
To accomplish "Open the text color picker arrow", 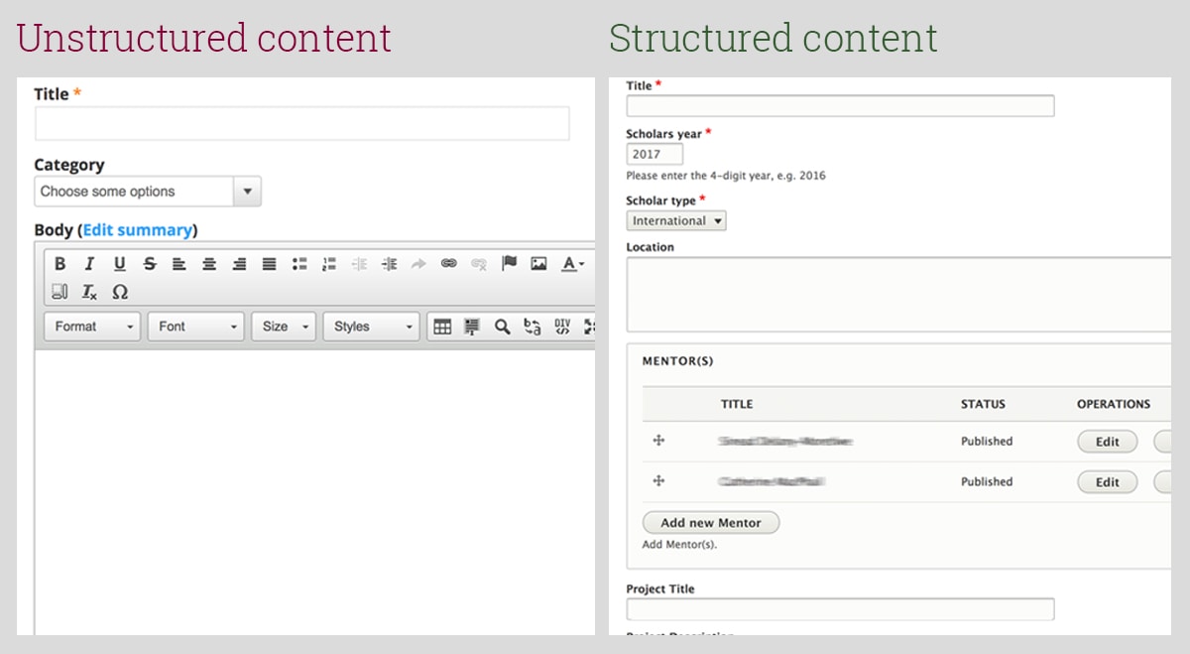I will coord(579,264).
